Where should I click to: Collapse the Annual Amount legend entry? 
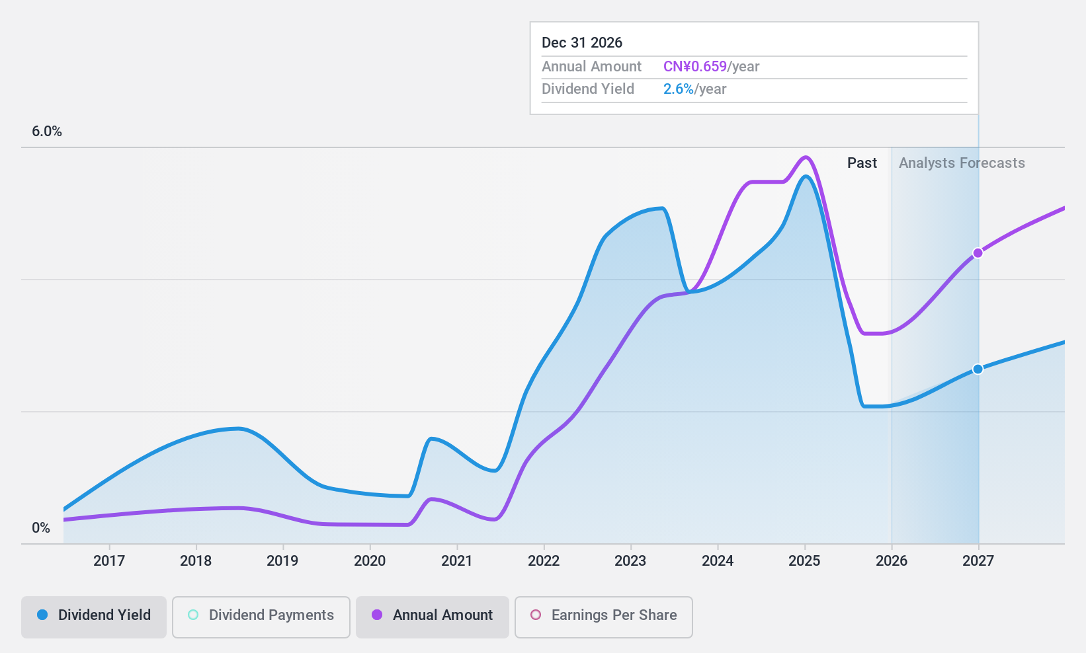(x=432, y=615)
